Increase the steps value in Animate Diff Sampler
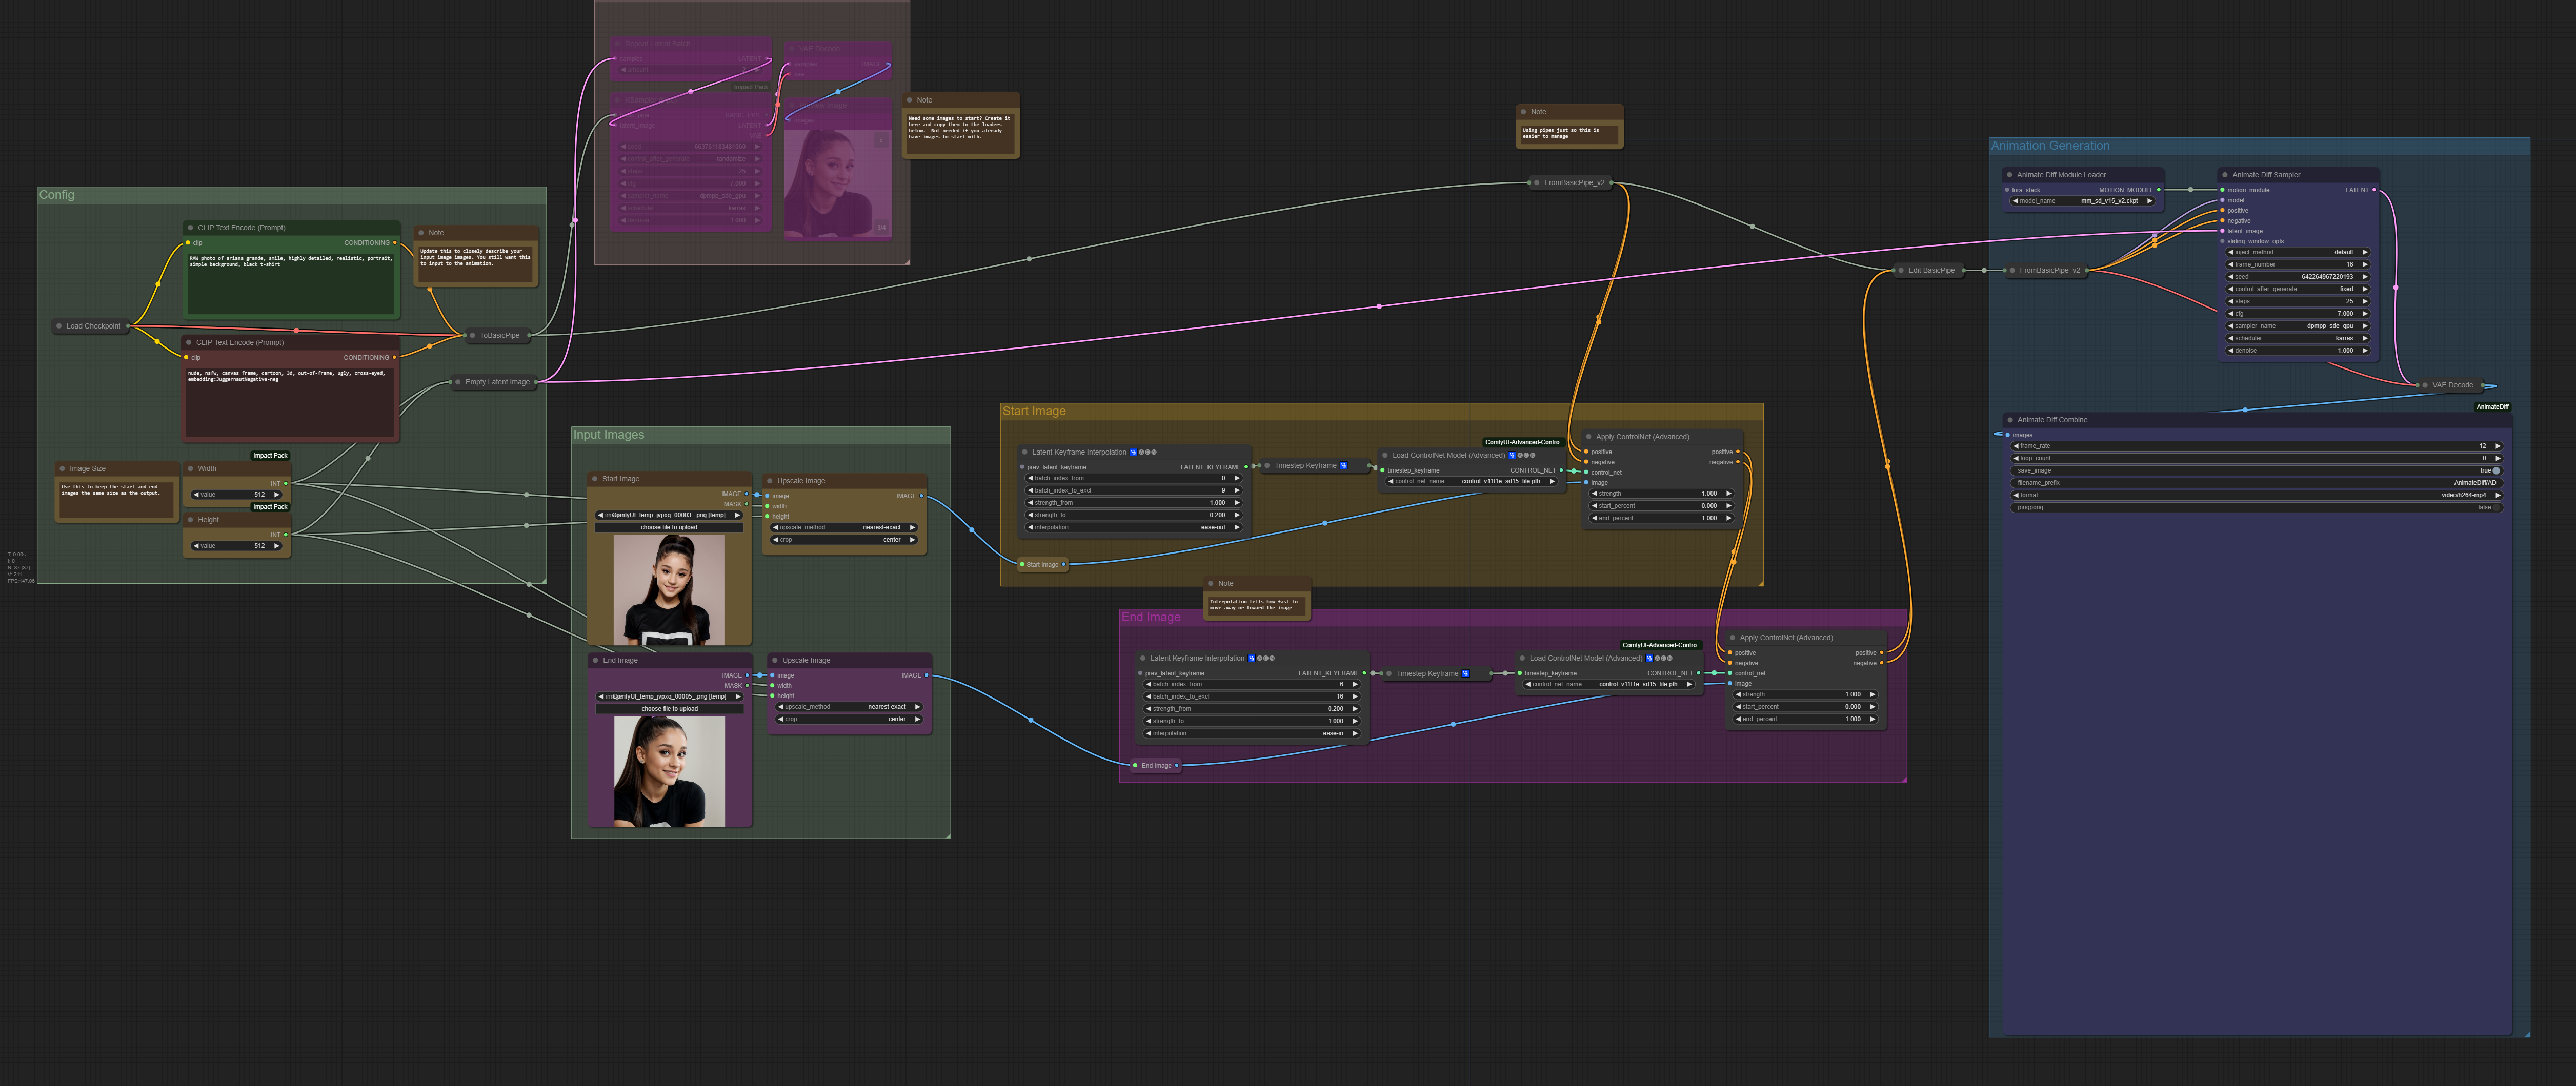 [2364, 301]
